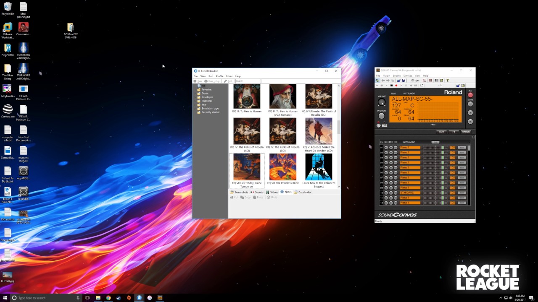The image size is (538, 302).
Task: Click the PREVIEW button on Sound Canvas
Action: tap(381, 116)
